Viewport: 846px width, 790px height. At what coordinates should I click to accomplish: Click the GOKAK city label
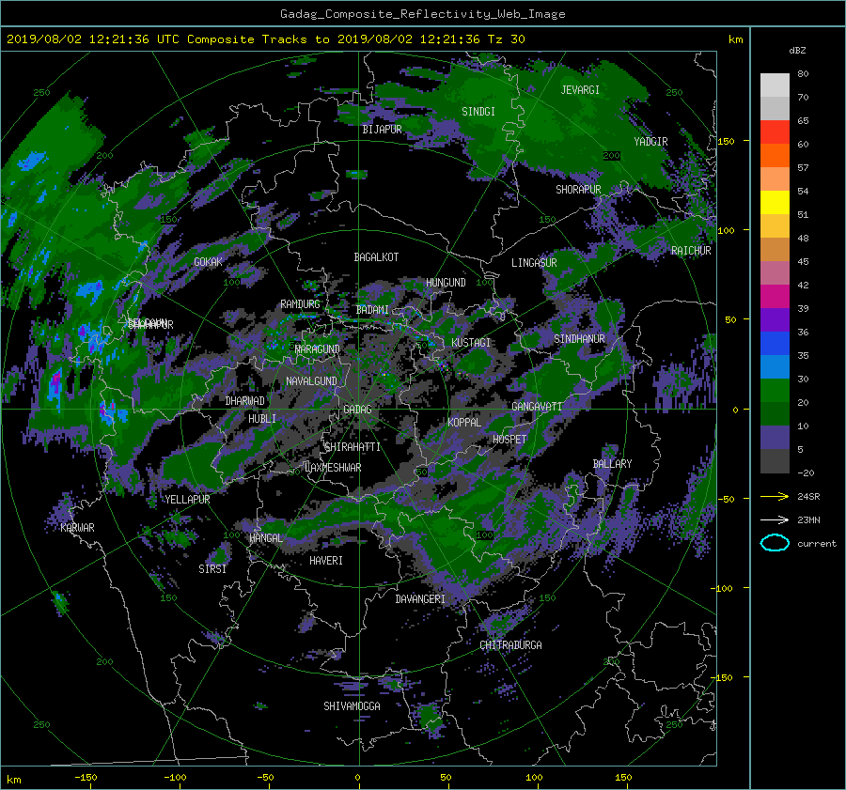point(208,262)
